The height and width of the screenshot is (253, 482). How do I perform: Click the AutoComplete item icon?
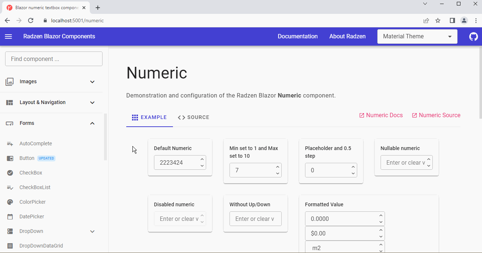[x=10, y=144]
